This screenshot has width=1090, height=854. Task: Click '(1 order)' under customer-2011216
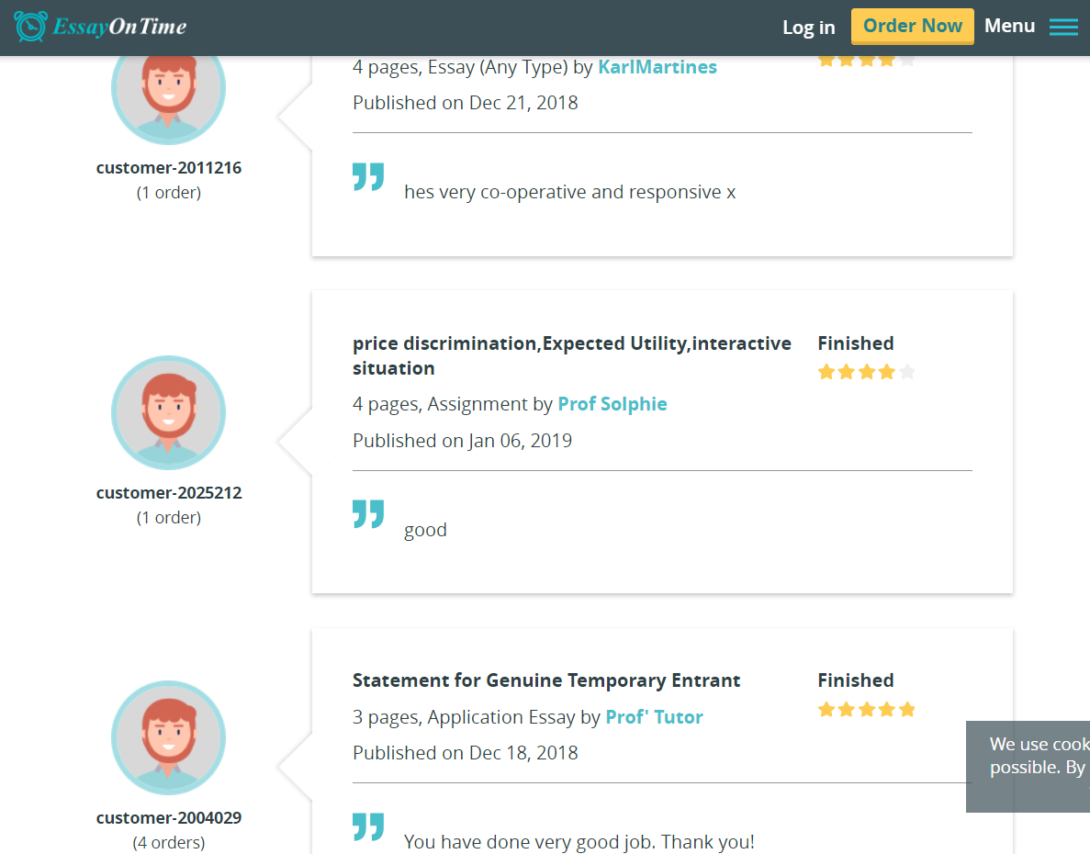pos(169,193)
